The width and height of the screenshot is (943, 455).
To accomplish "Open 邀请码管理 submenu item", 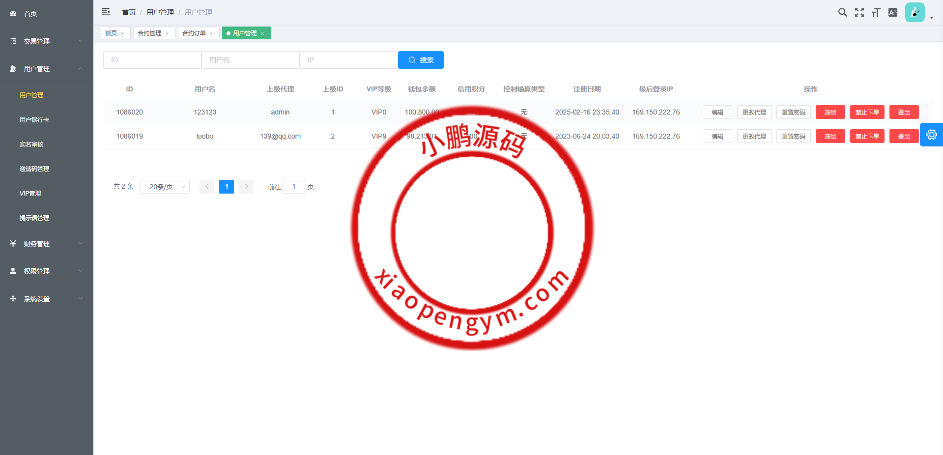I will 47,169.
